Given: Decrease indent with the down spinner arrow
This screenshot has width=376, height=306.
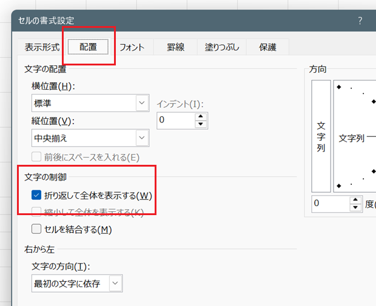Looking at the screenshot, I should (201, 124).
